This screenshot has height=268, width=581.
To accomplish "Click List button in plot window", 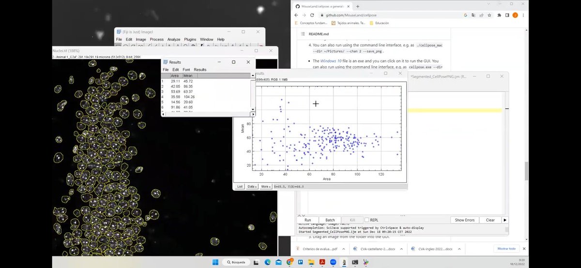I will click(x=240, y=186).
